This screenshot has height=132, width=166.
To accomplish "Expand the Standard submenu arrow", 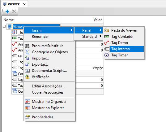I will point(101,36).
